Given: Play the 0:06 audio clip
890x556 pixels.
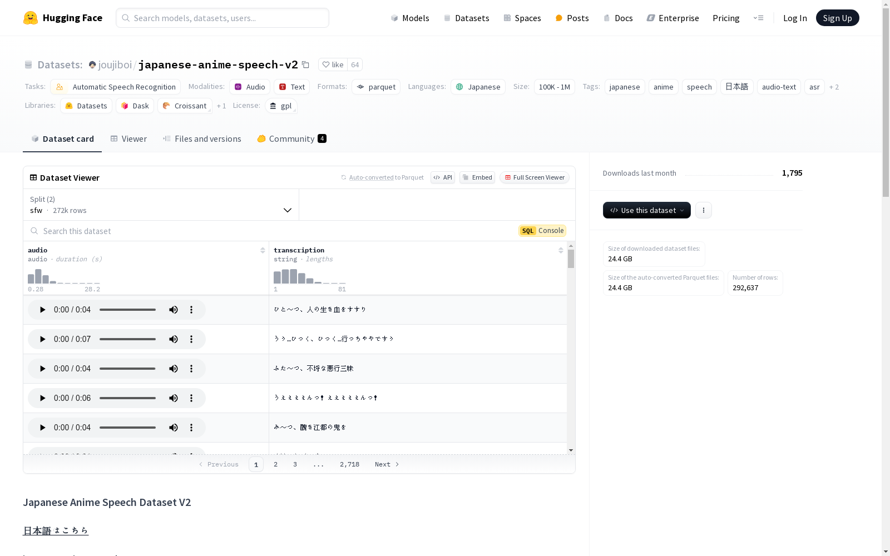Looking at the screenshot, I should pyautogui.click(x=42, y=398).
